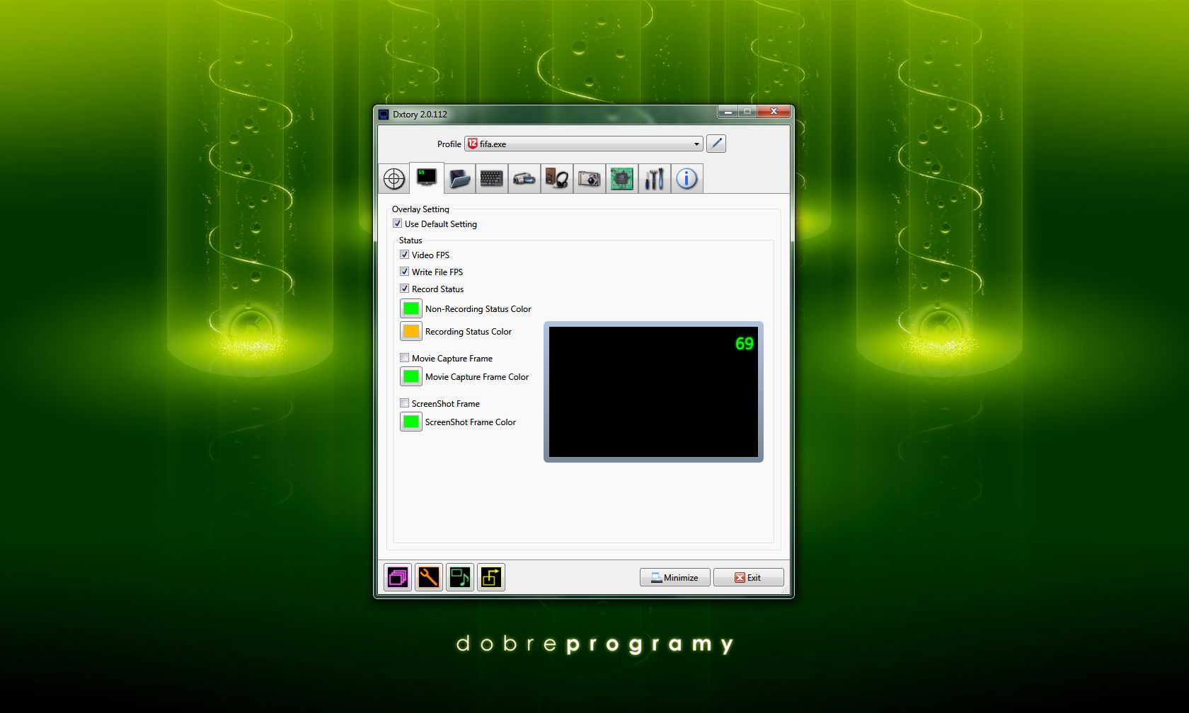Image resolution: width=1189 pixels, height=713 pixels.
Task: Click the yellow export arrow icon button
Action: point(491,577)
